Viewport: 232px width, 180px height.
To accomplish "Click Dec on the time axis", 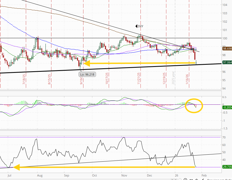I will [x=150, y=175].
